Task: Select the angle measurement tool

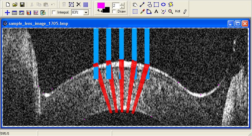Action: pos(149,11)
